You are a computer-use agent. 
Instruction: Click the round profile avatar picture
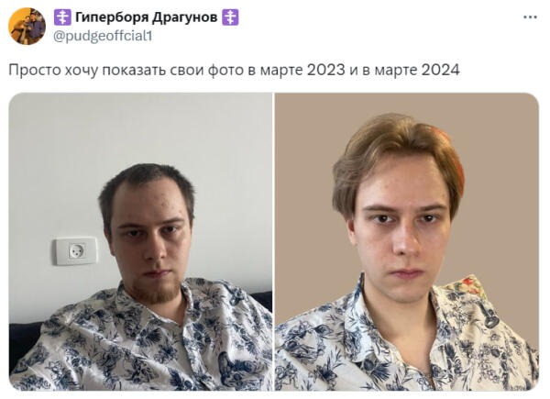[27, 27]
